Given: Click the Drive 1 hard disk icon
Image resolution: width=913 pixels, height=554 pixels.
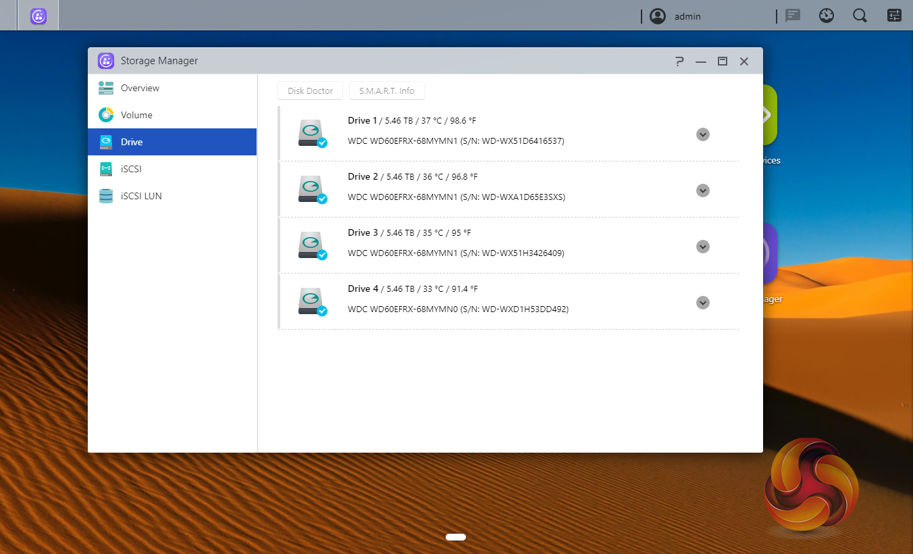Looking at the screenshot, I should point(313,134).
